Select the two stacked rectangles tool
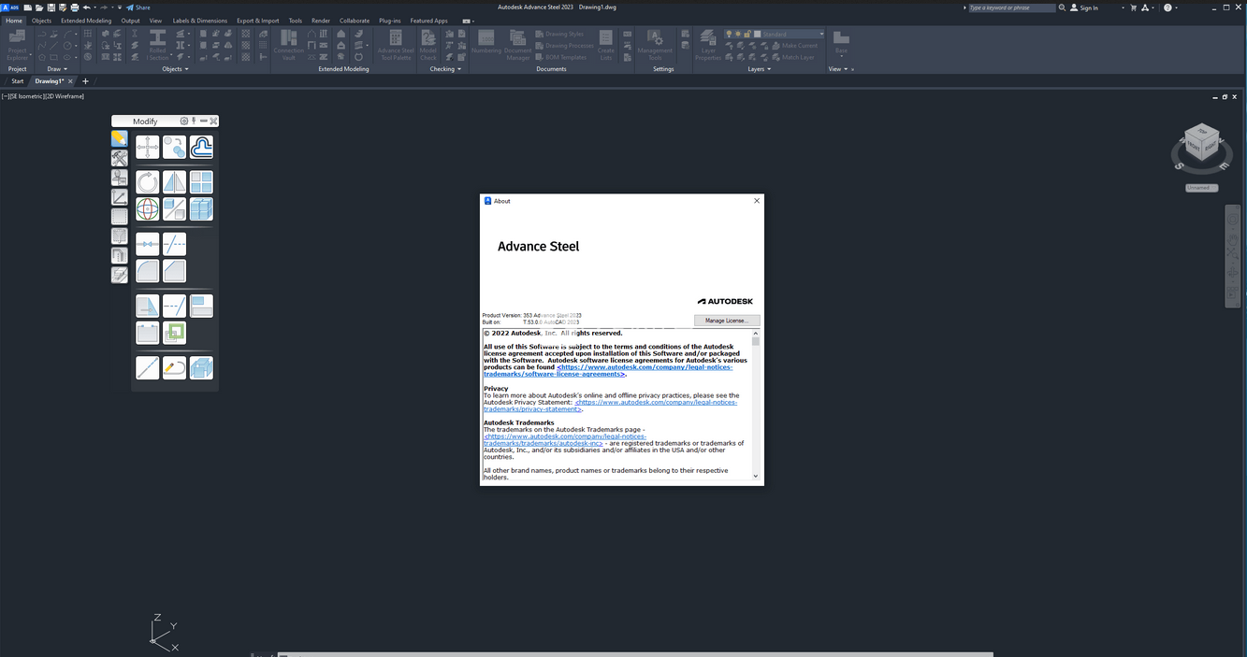1247x657 pixels. coord(201,306)
